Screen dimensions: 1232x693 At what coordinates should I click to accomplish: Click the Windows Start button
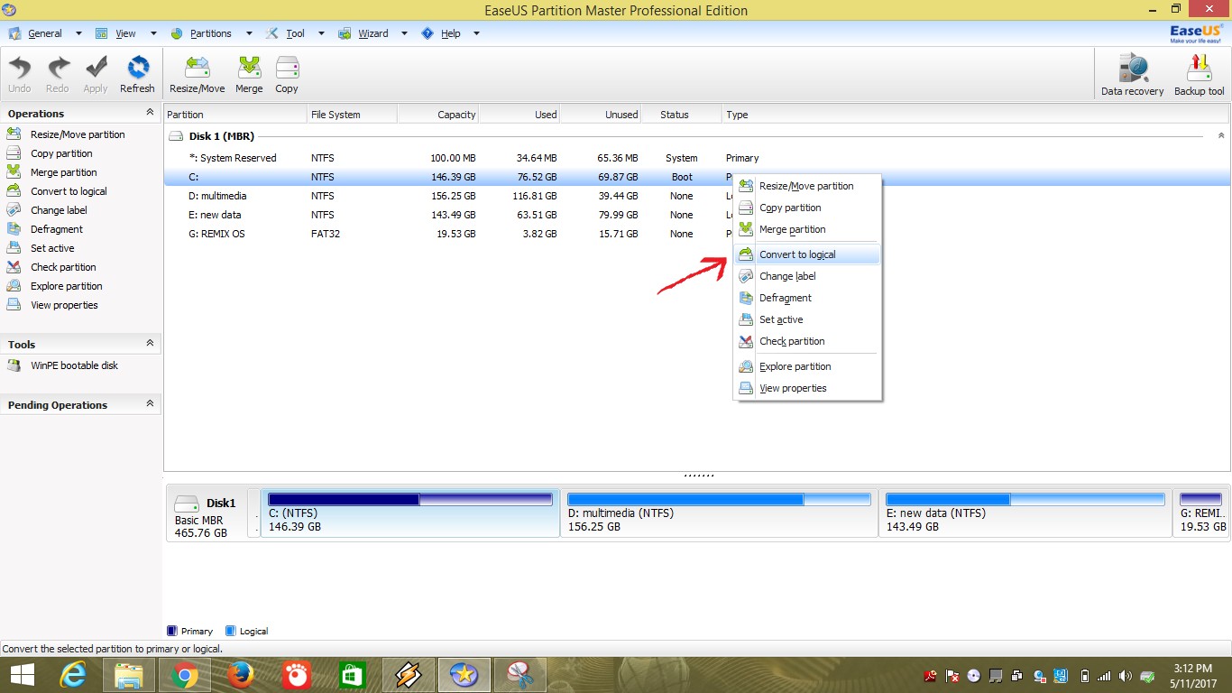23,675
